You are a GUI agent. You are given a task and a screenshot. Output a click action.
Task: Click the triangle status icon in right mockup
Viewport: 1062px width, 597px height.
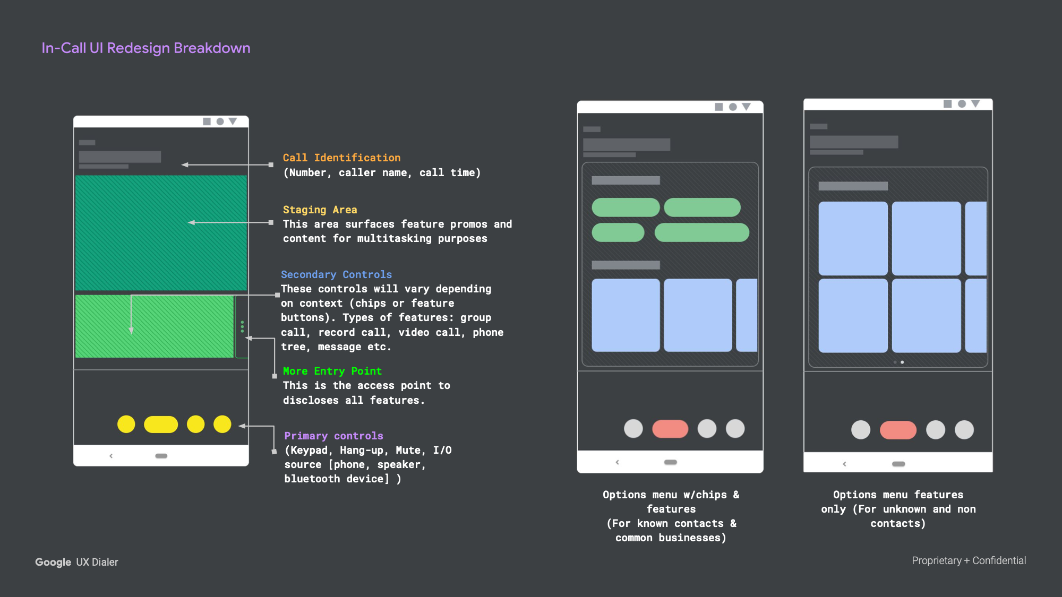point(975,103)
